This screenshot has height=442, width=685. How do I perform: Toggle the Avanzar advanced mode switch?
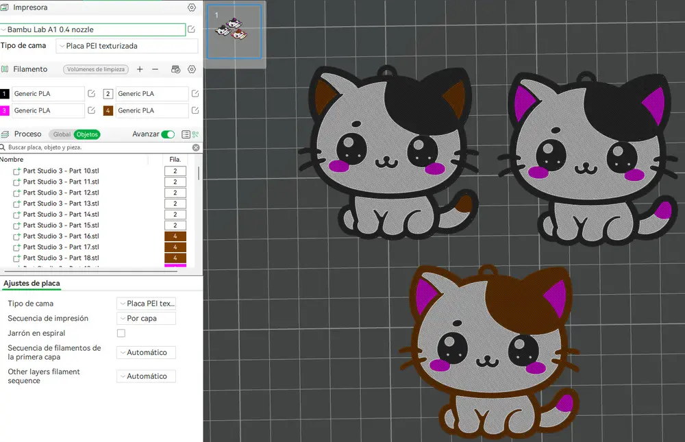coord(168,134)
